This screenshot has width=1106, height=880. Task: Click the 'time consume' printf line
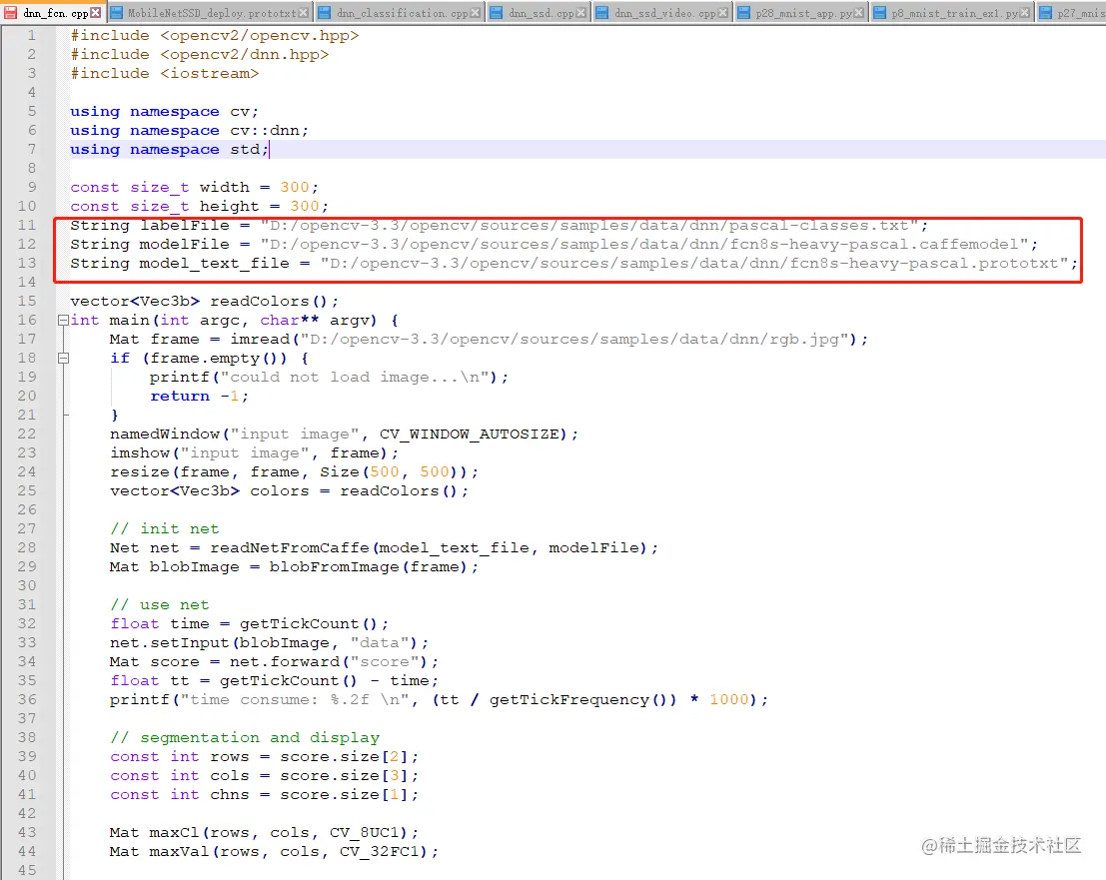tap(439, 700)
